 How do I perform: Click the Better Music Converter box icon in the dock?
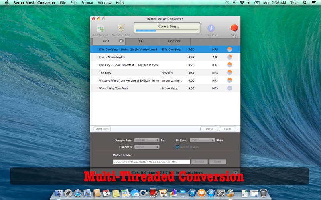[230, 193]
